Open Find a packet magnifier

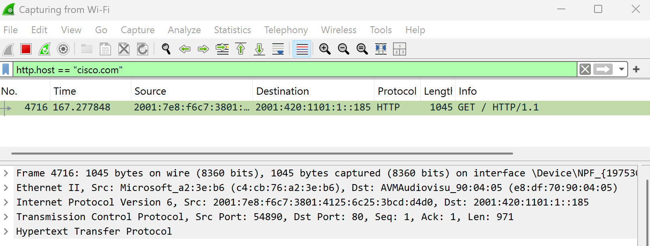166,49
